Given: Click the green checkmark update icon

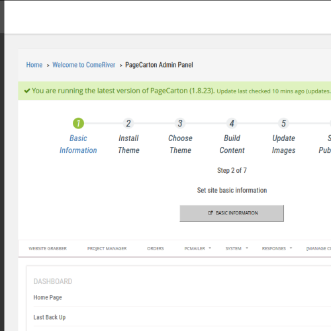Looking at the screenshot, I should 27,91.
